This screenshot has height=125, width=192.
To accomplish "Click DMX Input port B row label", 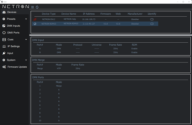I will [x=40, y=53].
